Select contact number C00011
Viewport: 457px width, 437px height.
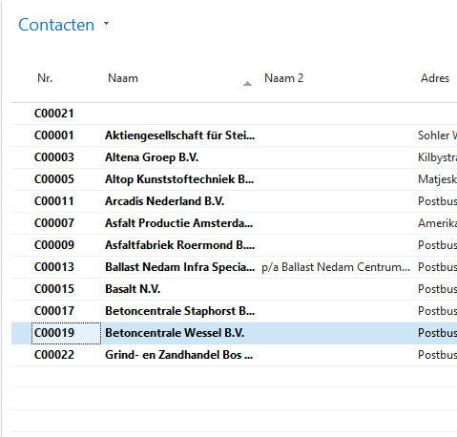(54, 201)
